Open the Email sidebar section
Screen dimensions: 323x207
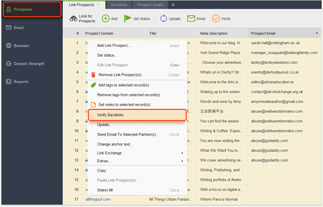[x=32, y=27]
